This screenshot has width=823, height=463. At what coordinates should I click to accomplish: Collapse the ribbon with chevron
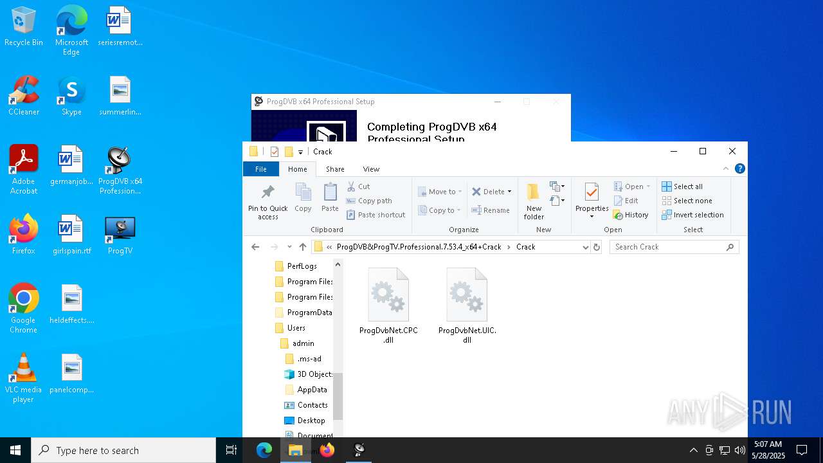coord(726,168)
